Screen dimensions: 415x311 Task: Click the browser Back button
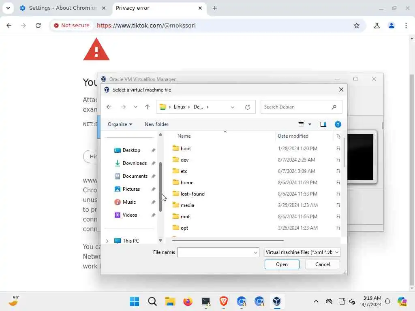click(9, 26)
